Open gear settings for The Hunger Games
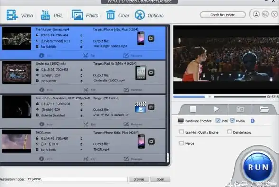279x187 pixels. click(151, 38)
